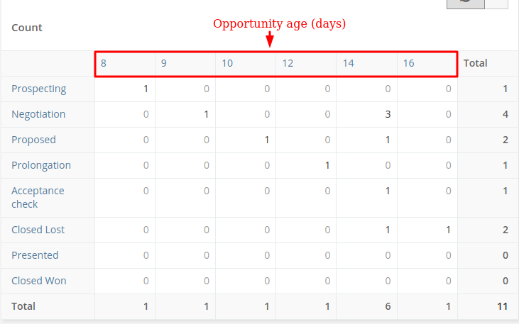This screenshot has width=519, height=324.
Task: Click the partially visible refresh button
Action: pyautogui.click(x=465, y=4)
